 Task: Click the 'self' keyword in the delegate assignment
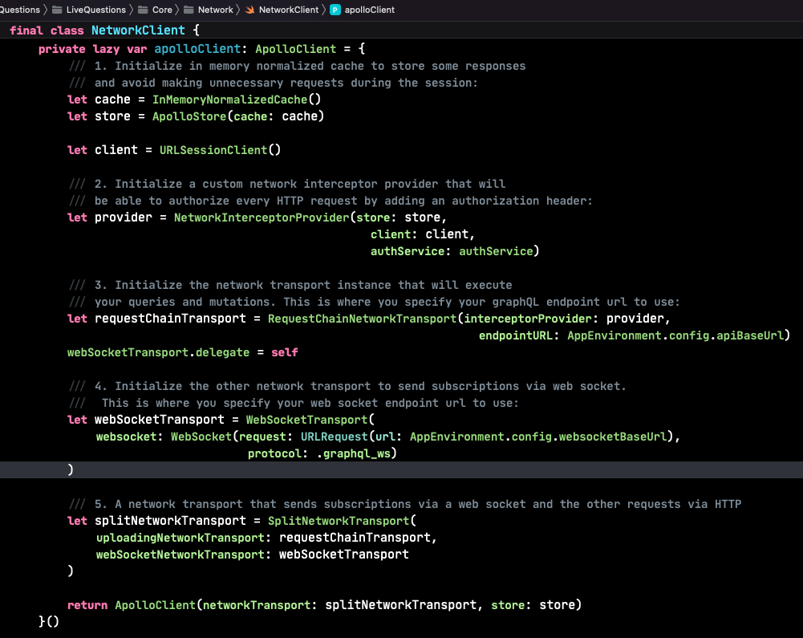(285, 352)
